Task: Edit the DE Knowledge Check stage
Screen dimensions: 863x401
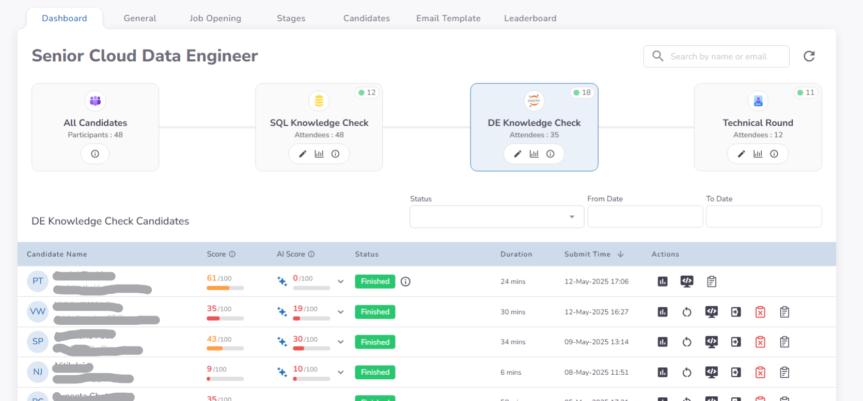Action: pos(517,154)
